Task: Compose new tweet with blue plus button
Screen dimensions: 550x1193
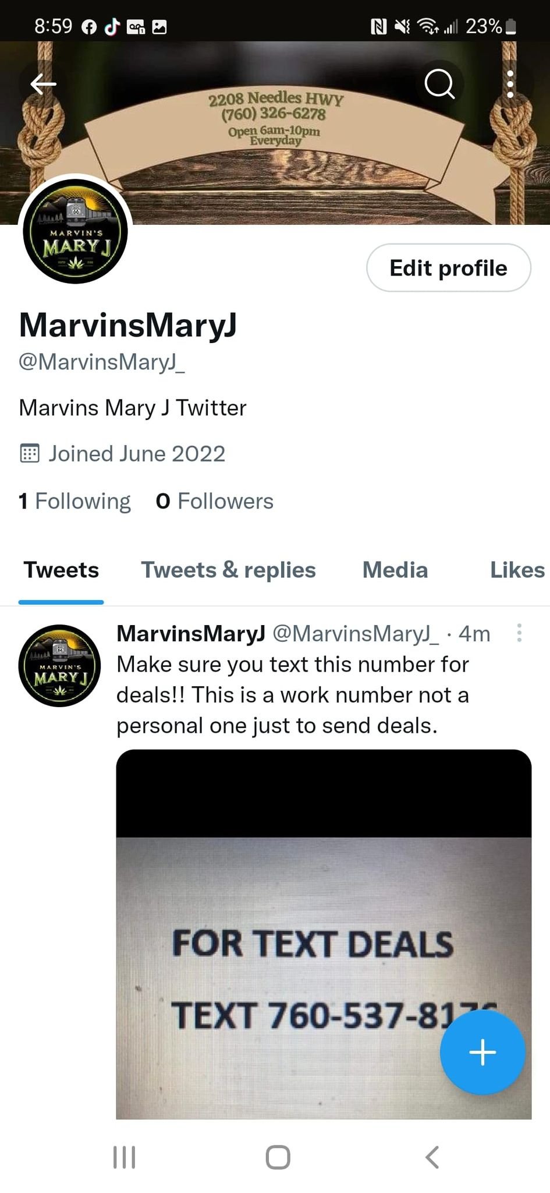Action: coord(482,1052)
